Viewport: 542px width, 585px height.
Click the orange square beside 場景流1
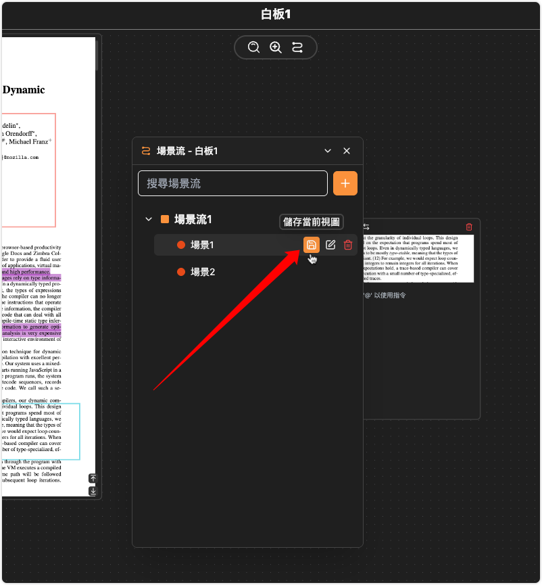[165, 219]
